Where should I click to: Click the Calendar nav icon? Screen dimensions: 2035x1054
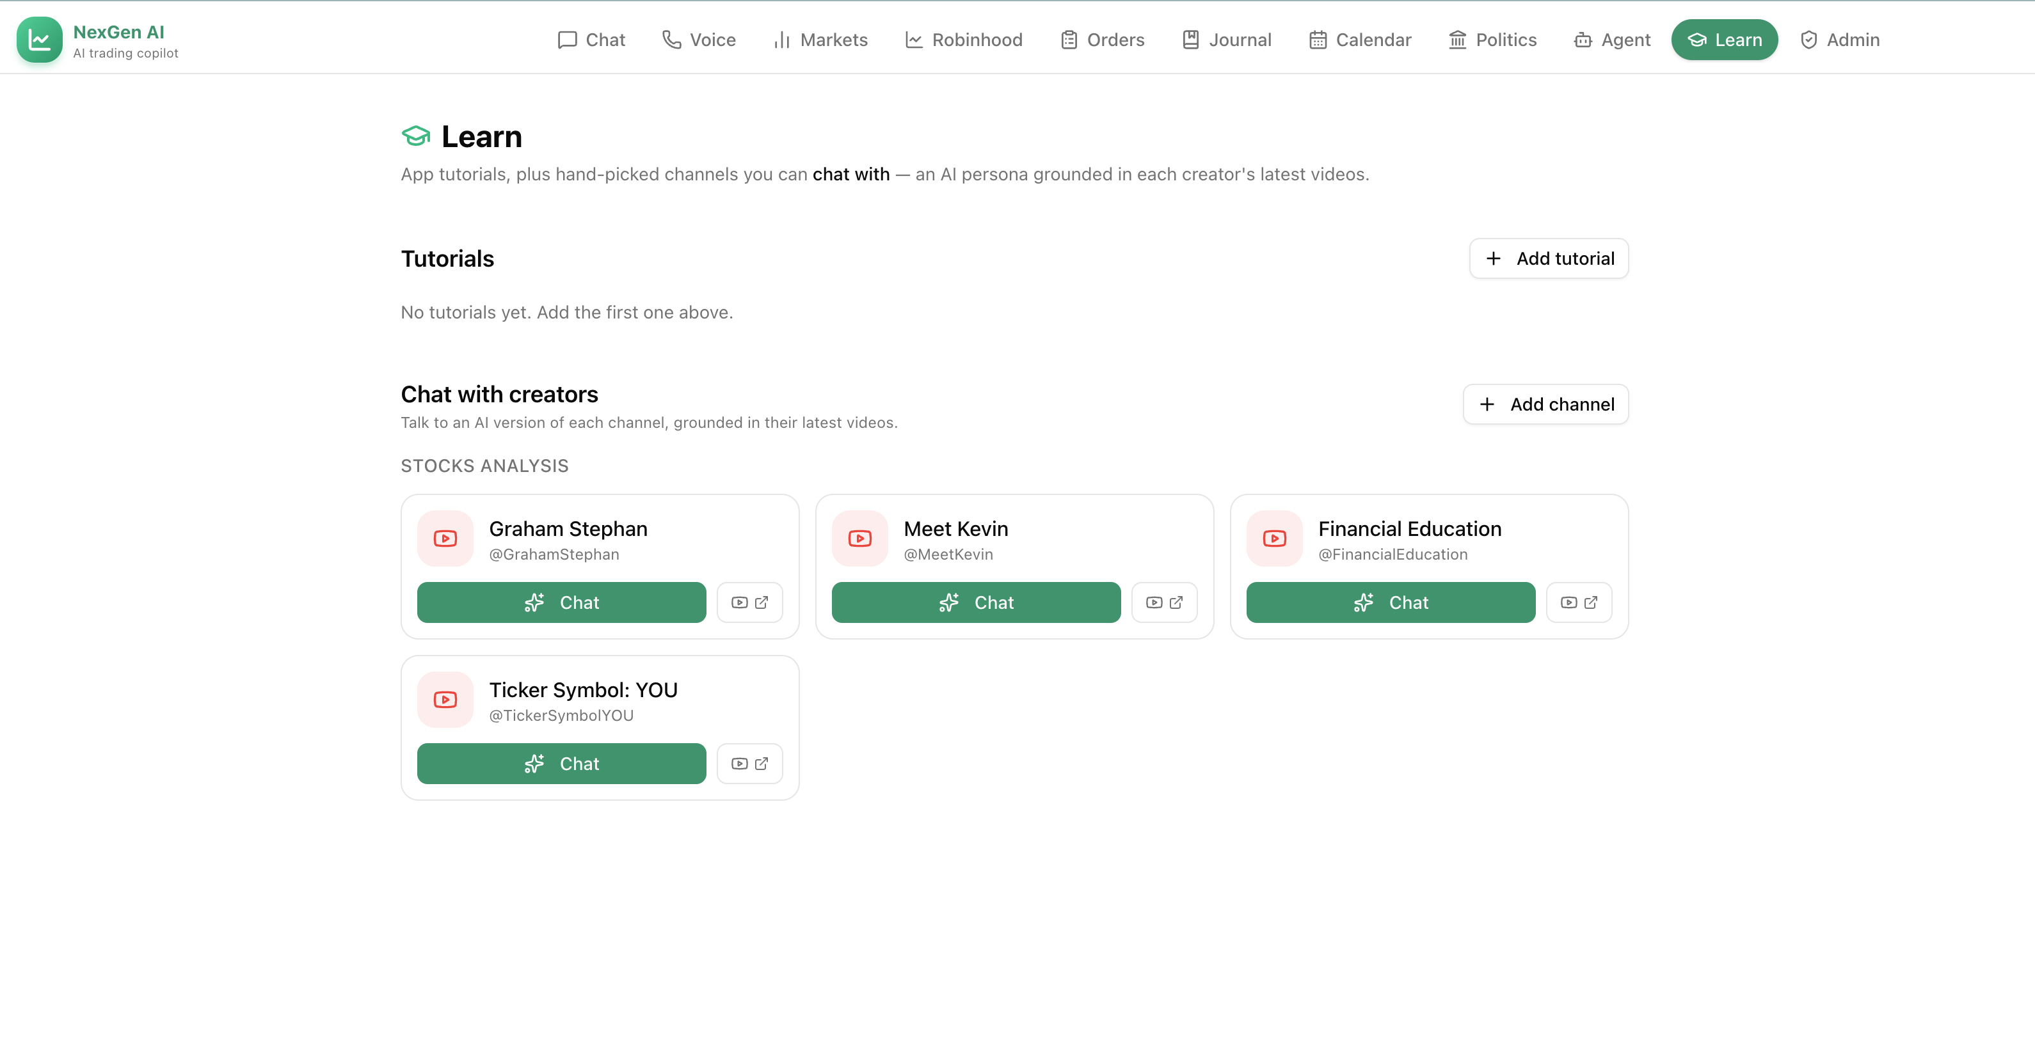[1318, 40]
